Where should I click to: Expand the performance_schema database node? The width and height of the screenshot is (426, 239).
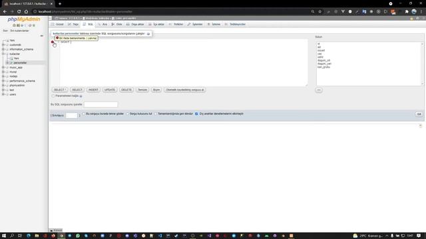coord(3,81)
